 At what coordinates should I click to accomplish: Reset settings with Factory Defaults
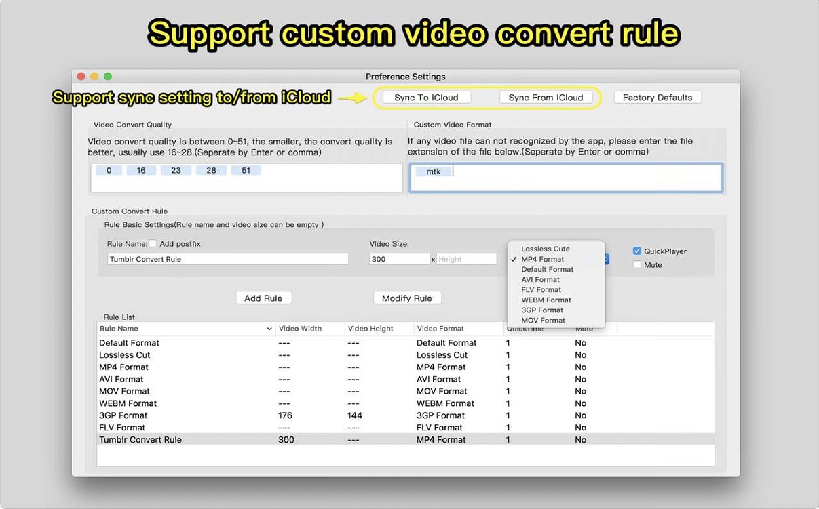(657, 98)
